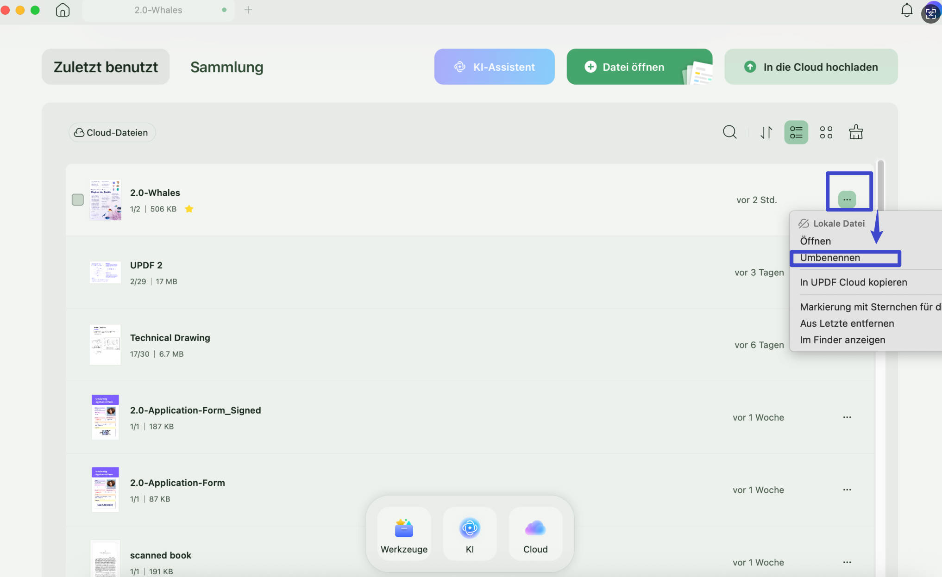
Task: Clear the recent list with broom icon
Action: pyautogui.click(x=856, y=132)
